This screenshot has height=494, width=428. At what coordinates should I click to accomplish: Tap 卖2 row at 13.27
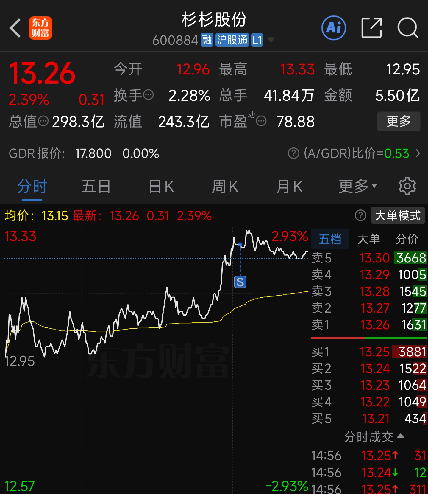tap(369, 308)
